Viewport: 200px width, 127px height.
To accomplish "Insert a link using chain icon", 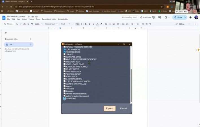I will (106, 24).
